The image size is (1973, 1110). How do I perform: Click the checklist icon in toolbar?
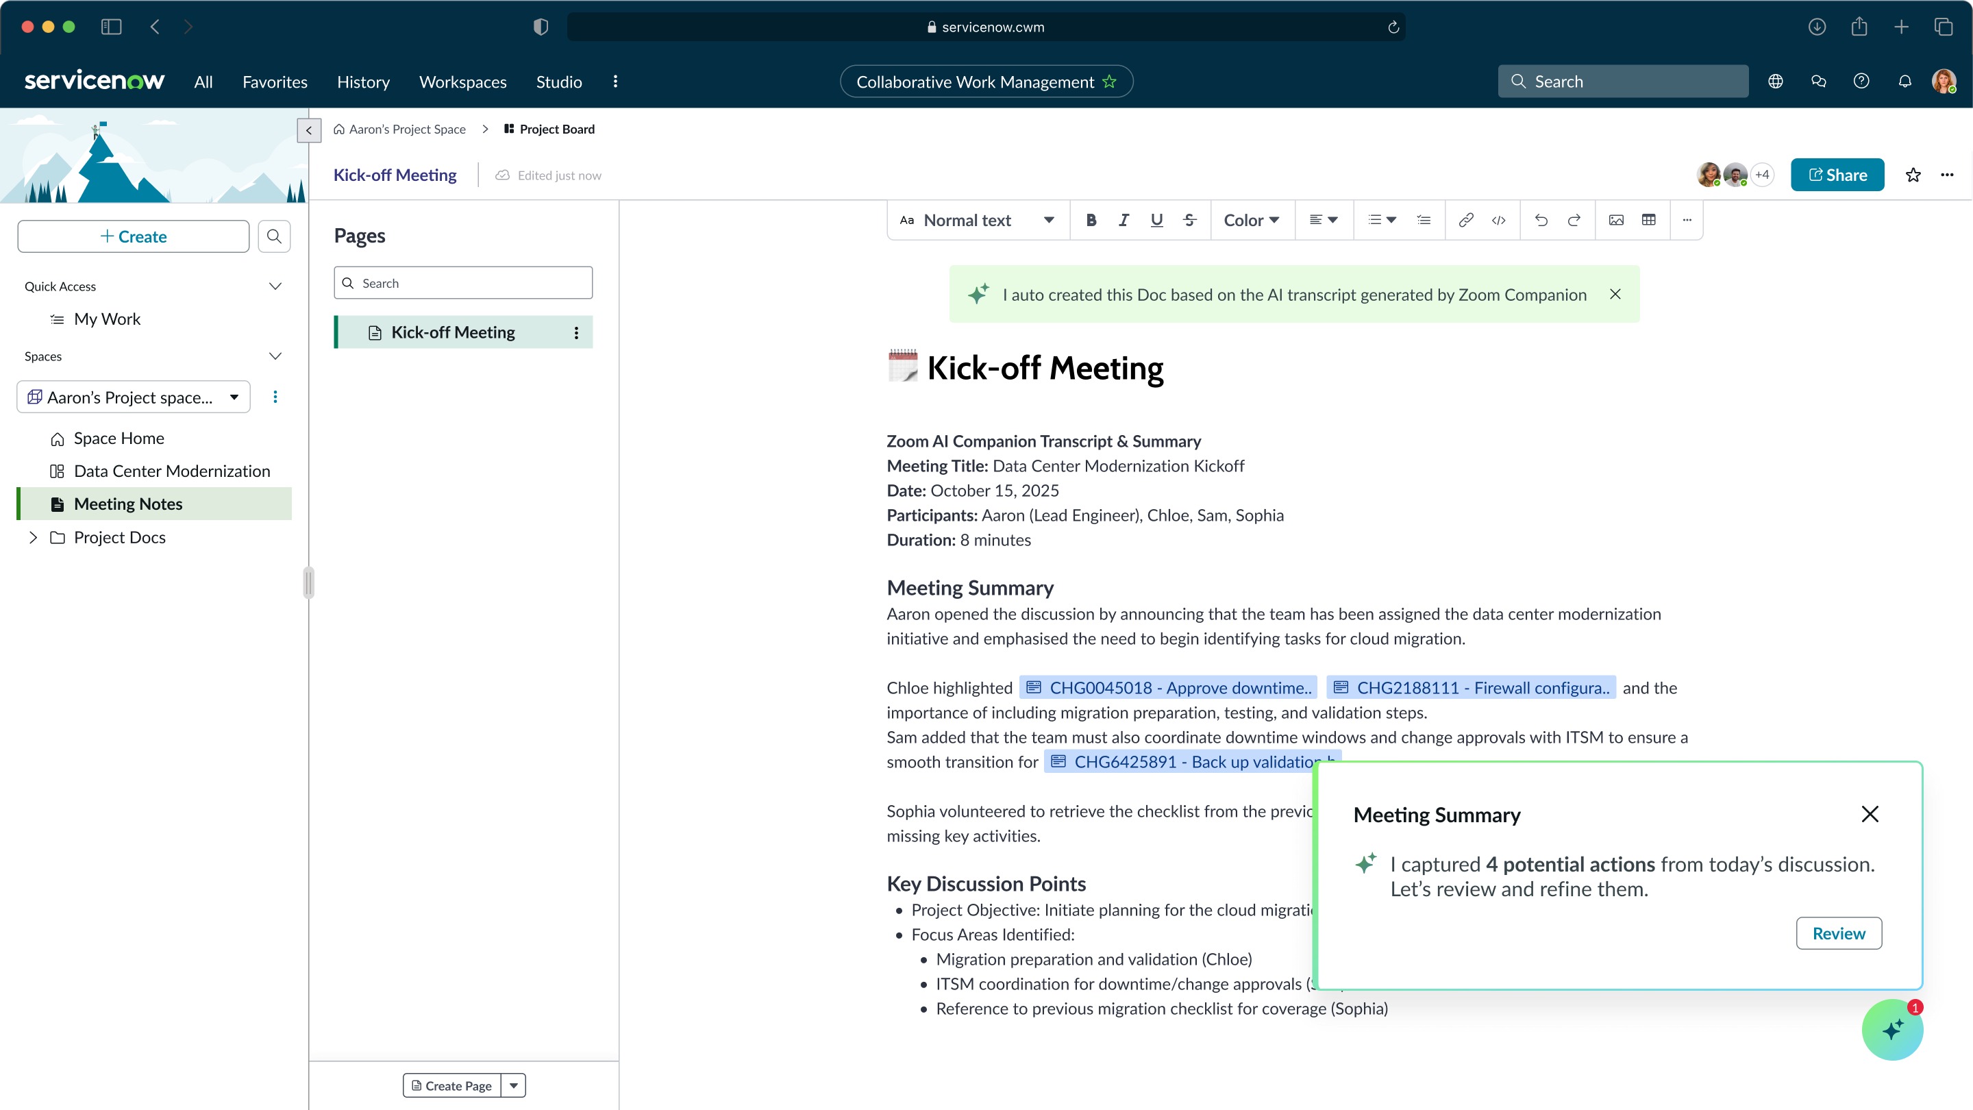(1424, 221)
